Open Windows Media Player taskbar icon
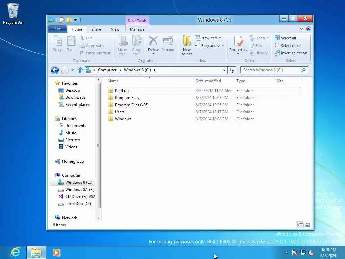Viewport: 345px width, 259px height. [x=56, y=252]
